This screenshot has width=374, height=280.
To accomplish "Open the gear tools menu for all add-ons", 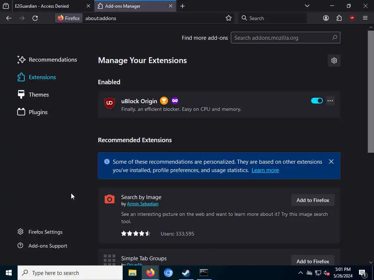I will click(x=334, y=61).
